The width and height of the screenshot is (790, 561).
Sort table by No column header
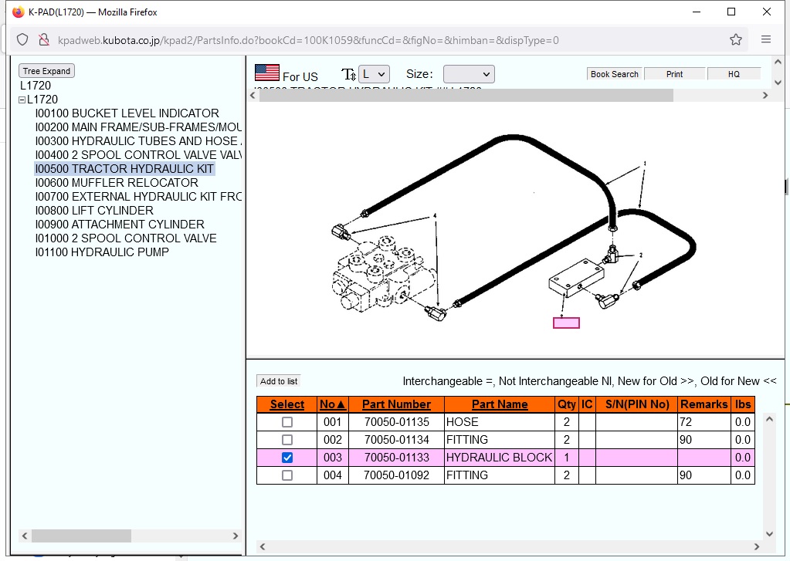tap(333, 404)
